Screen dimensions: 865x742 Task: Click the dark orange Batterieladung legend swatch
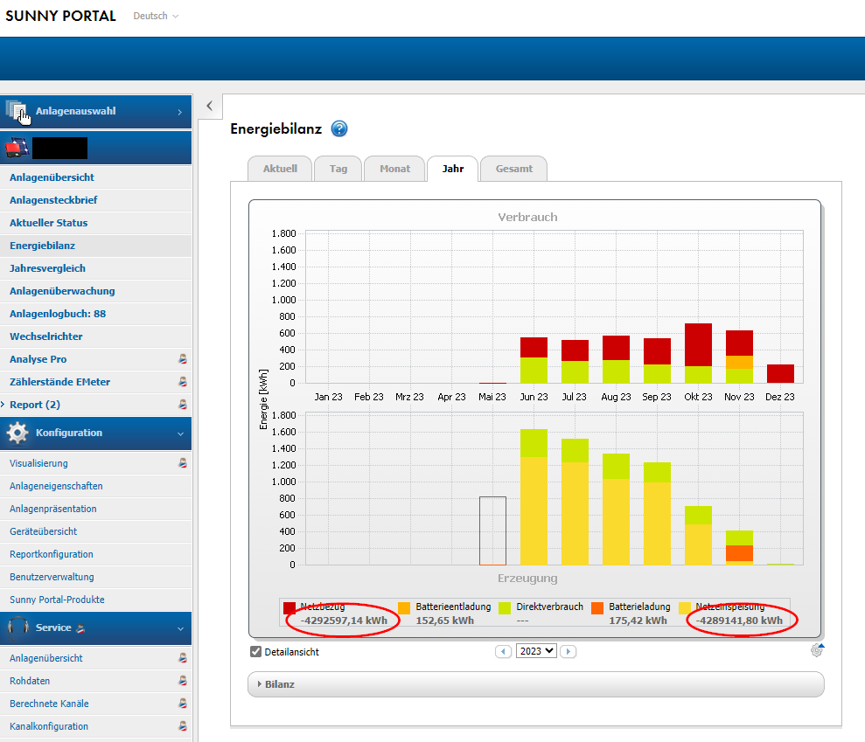coord(597,608)
